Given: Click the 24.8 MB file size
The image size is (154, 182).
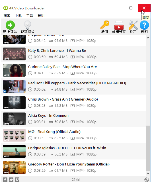Looking at the screenshot, I should tap(61, 89).
